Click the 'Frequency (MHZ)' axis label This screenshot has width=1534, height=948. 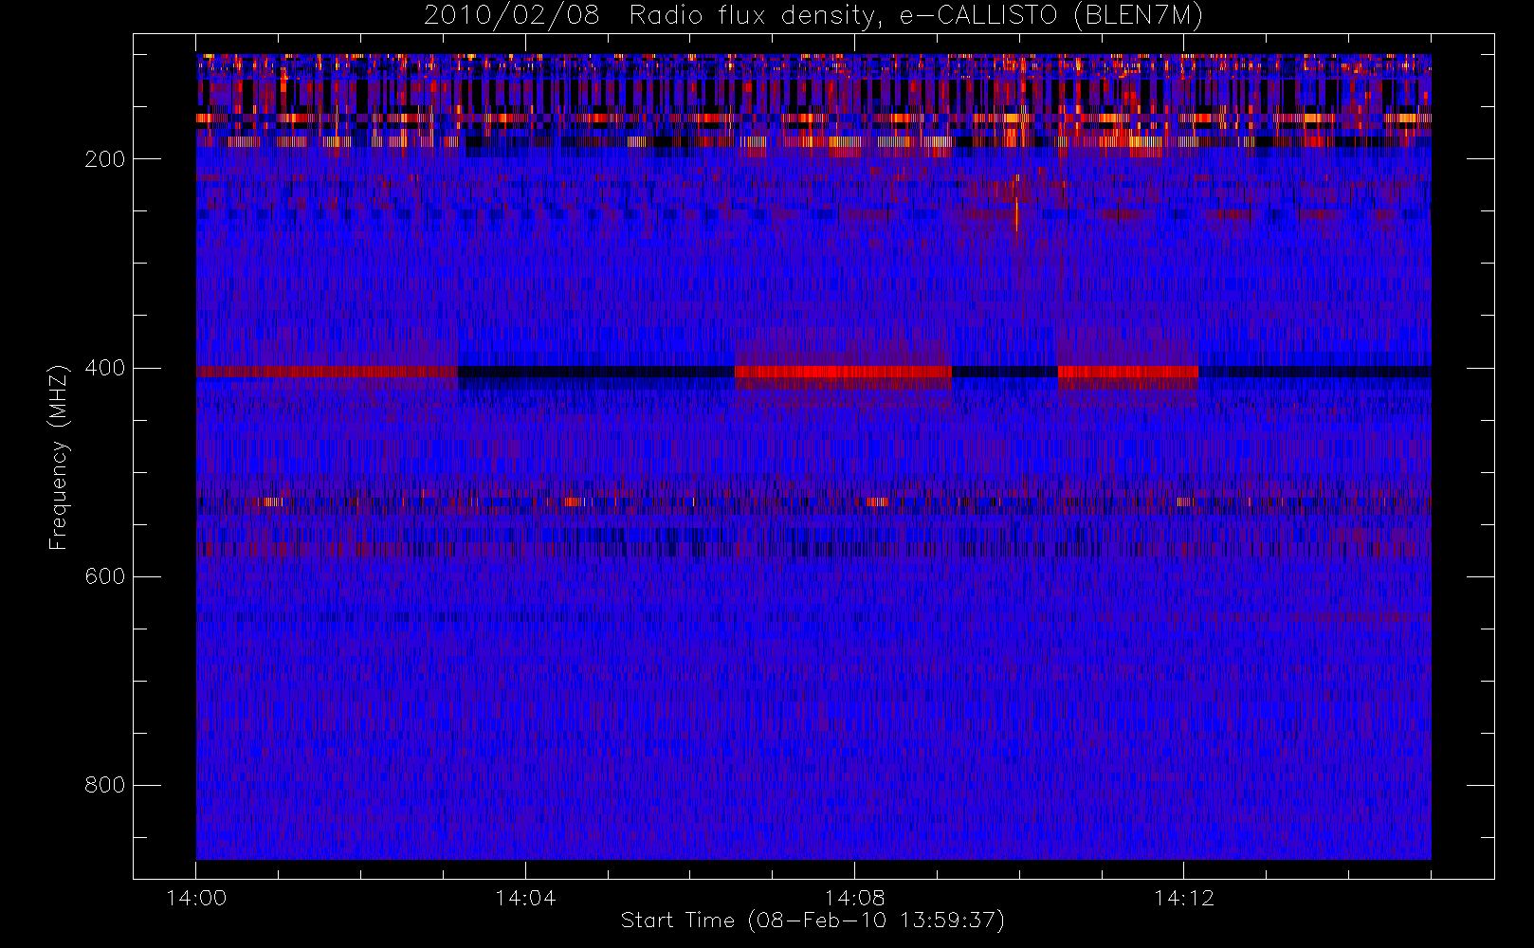point(59,457)
